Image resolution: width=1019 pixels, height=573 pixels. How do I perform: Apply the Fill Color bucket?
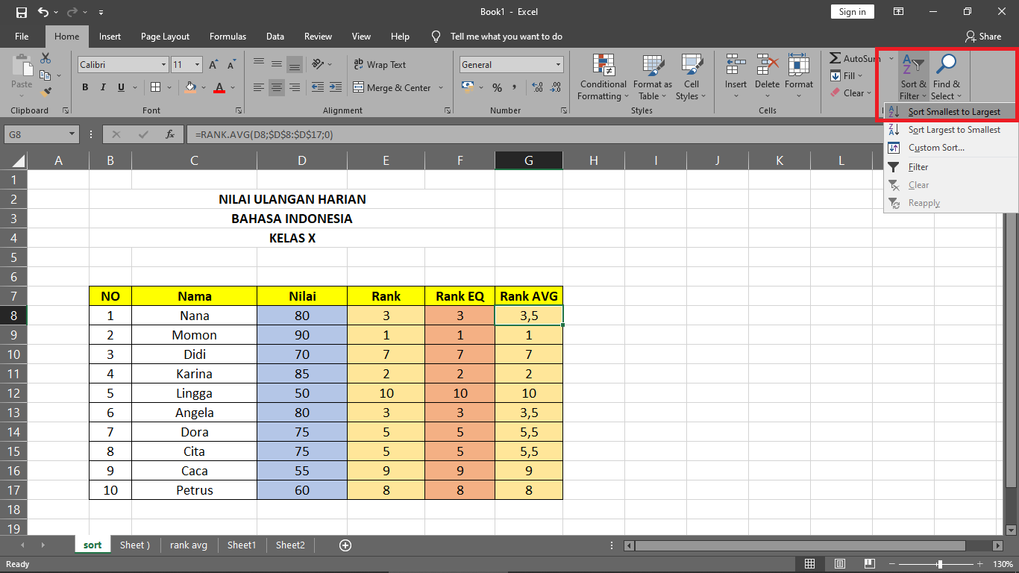[190, 87]
